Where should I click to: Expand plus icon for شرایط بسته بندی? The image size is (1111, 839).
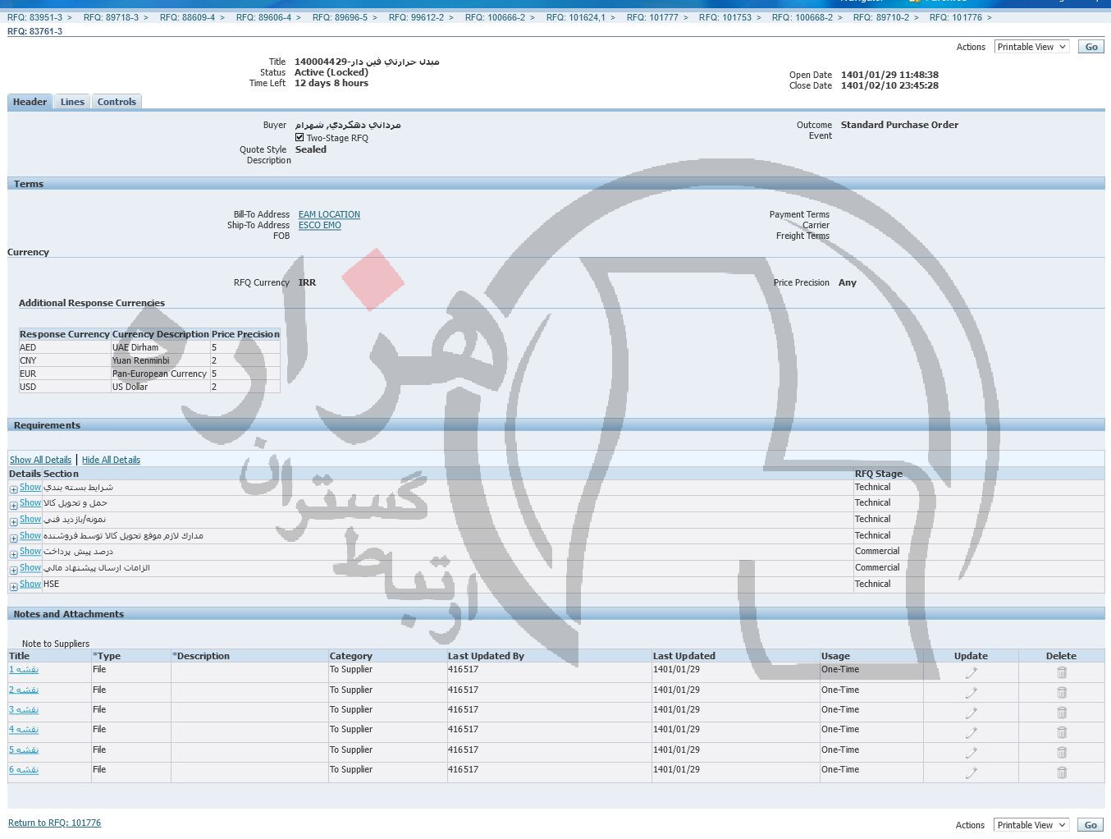[14, 489]
